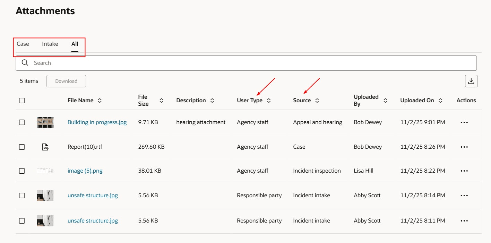Open Actions menu for unsafe structure.jpg uploaded 8:14 PM
The height and width of the screenshot is (243, 491).
click(x=464, y=195)
